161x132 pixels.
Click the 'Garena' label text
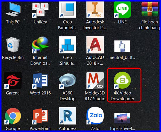[x=13, y=93]
